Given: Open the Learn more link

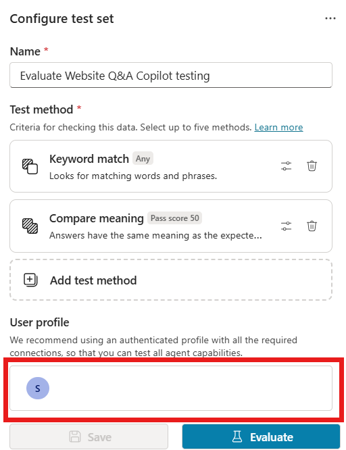Looking at the screenshot, I should click(278, 127).
